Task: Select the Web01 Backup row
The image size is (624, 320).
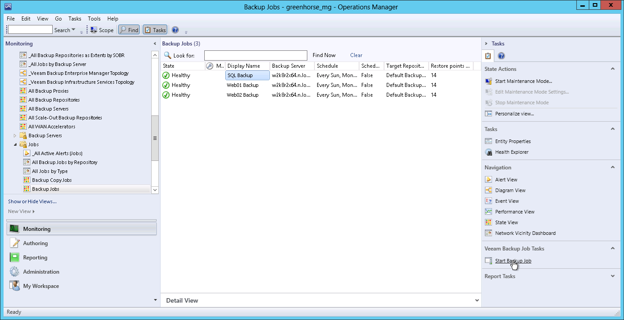Action: click(x=321, y=85)
